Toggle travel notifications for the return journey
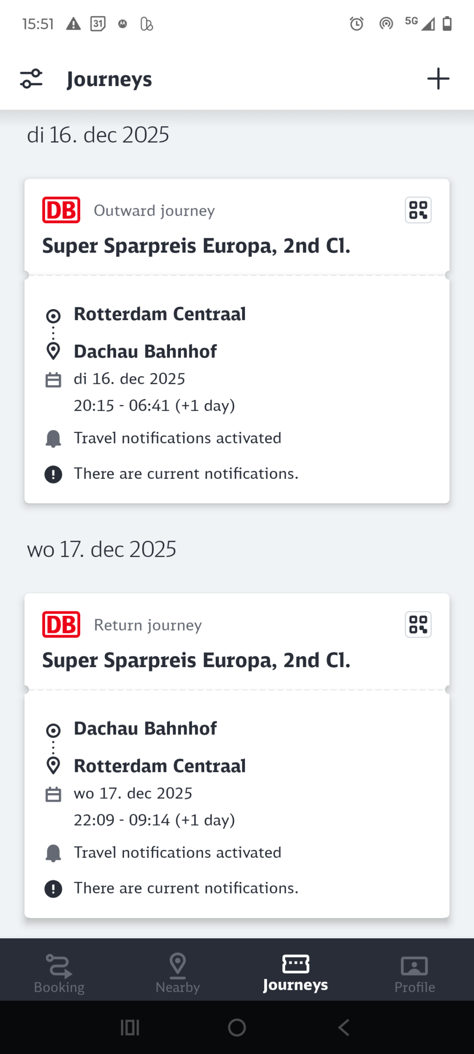Viewport: 474px width, 1054px height. click(177, 852)
